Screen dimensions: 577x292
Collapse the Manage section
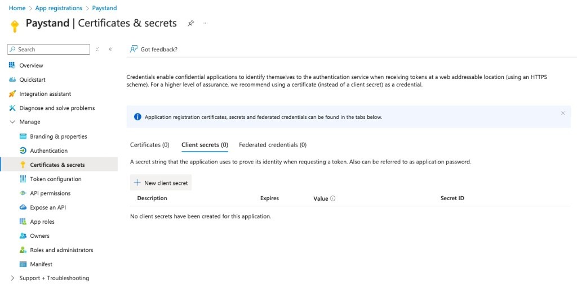click(x=12, y=122)
